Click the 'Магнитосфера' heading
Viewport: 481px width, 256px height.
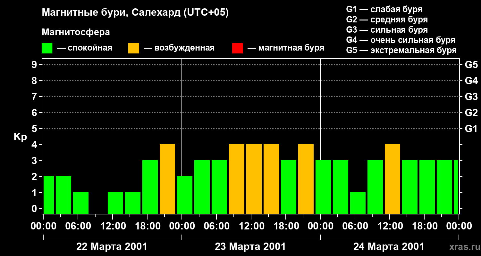pos(76,32)
